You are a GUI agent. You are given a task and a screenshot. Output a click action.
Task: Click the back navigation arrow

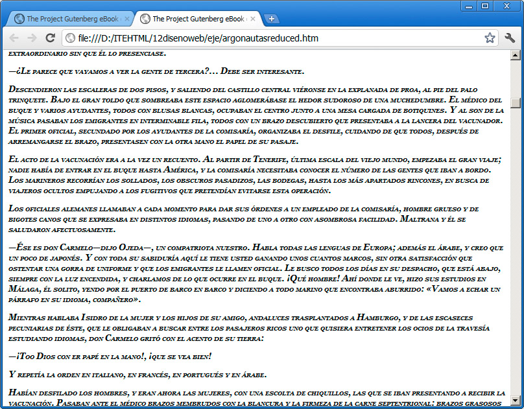[14, 38]
